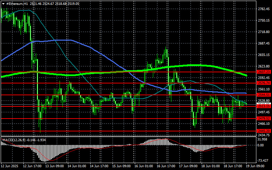Click the 2655.15 price scale value
272x170 pixels.
pyautogui.click(x=264, y=55)
